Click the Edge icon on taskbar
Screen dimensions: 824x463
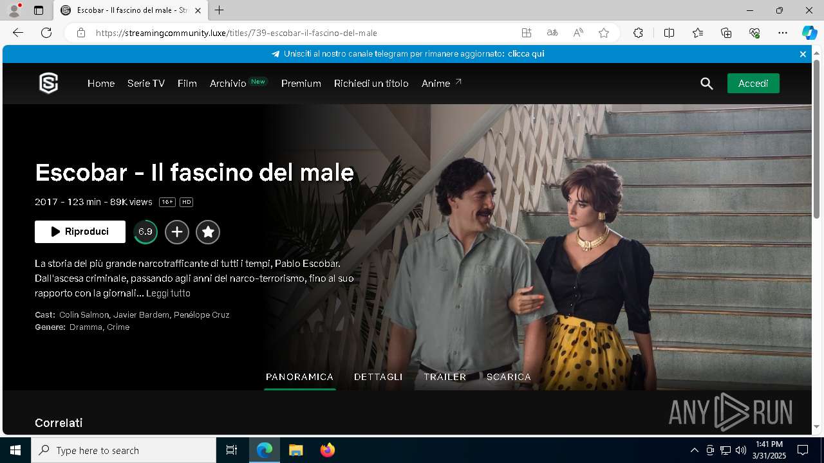point(265,450)
